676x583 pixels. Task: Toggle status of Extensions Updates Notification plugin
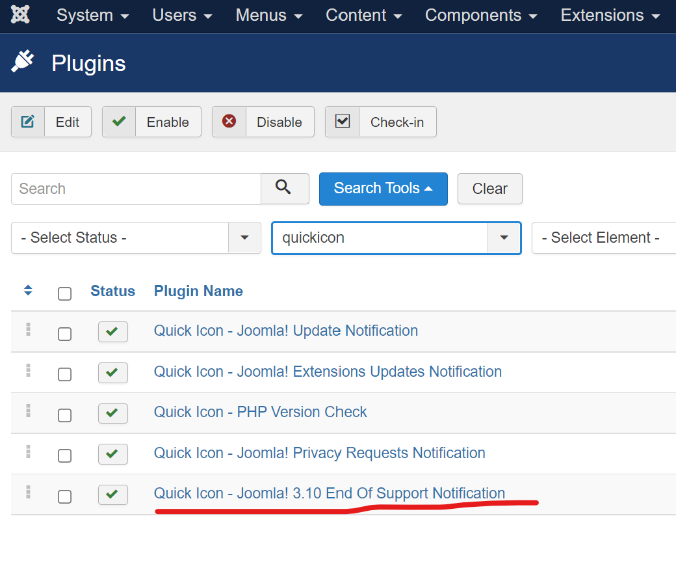(113, 372)
